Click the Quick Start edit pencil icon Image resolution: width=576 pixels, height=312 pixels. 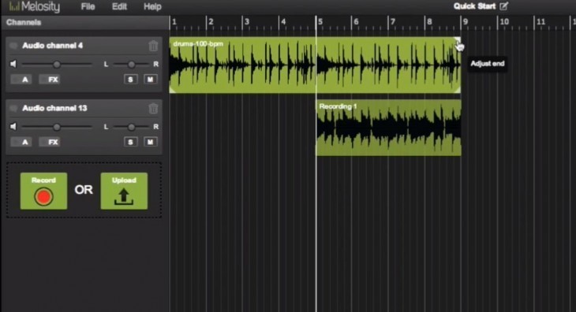tap(503, 6)
